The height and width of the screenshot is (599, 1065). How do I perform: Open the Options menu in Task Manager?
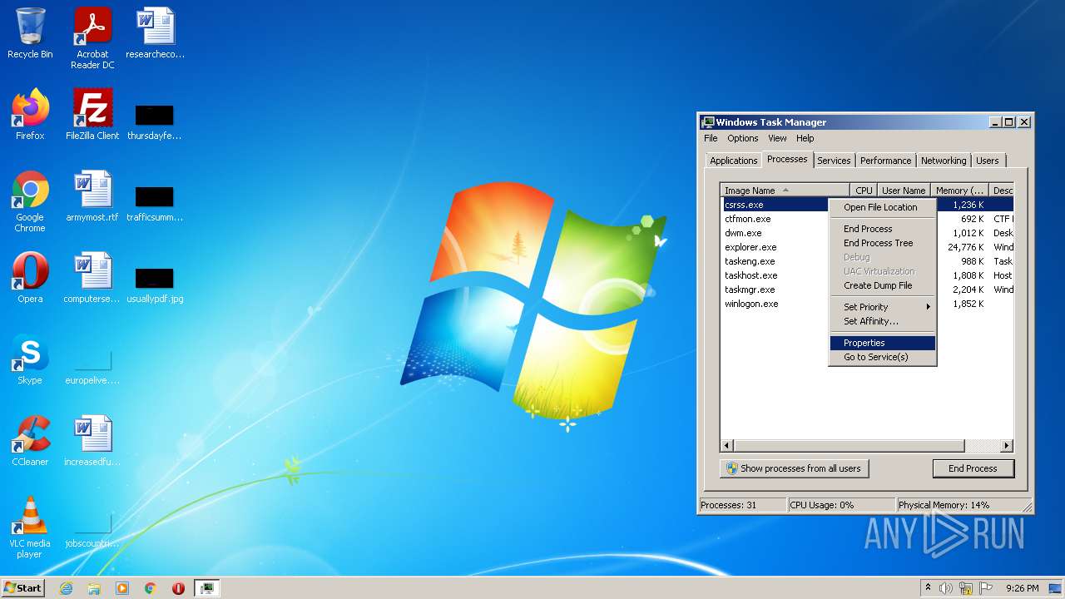click(742, 138)
